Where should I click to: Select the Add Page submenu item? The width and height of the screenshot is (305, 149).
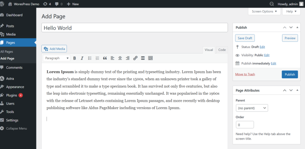7,58
